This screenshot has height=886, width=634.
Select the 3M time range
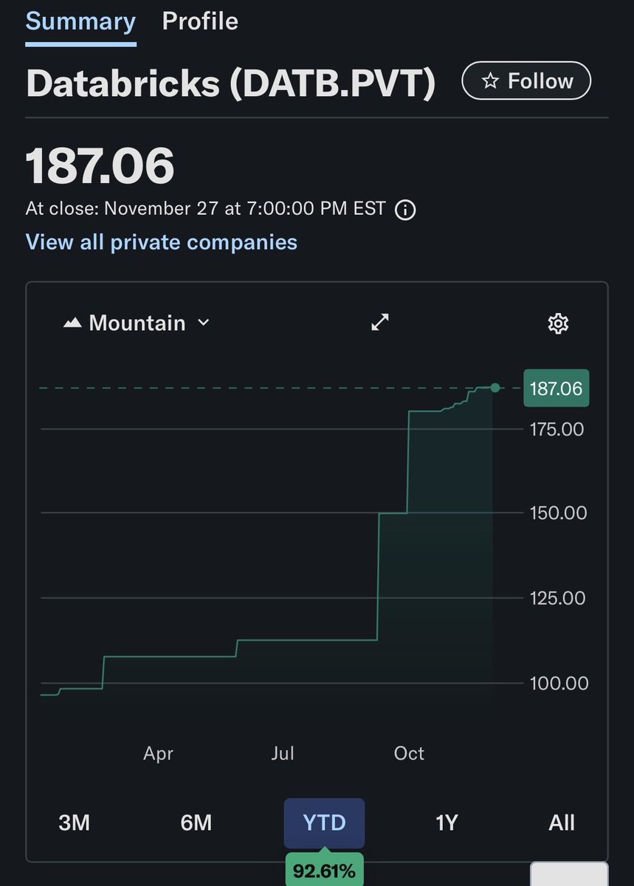click(74, 823)
